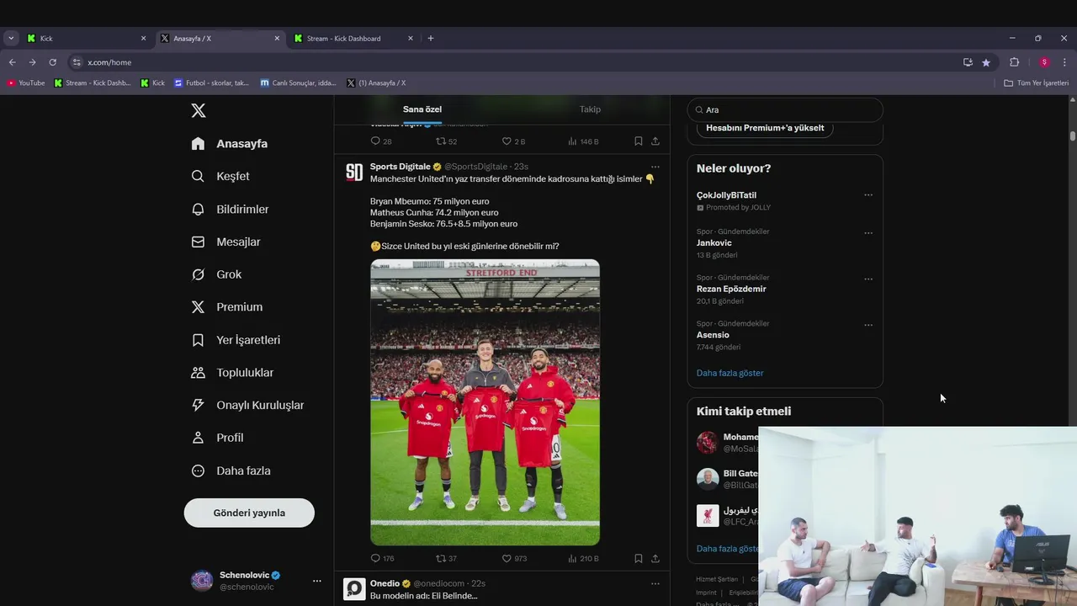Open the more options of the Sports Digitale post
Viewport: 1077px width, 606px height.
click(655, 167)
